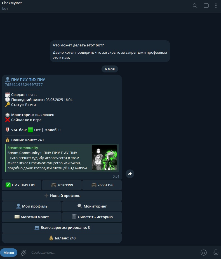Image resolution: width=221 pixels, height=259 pixels.
Task: Click the Steam profile preview thumbnail image
Action: pos(104,158)
